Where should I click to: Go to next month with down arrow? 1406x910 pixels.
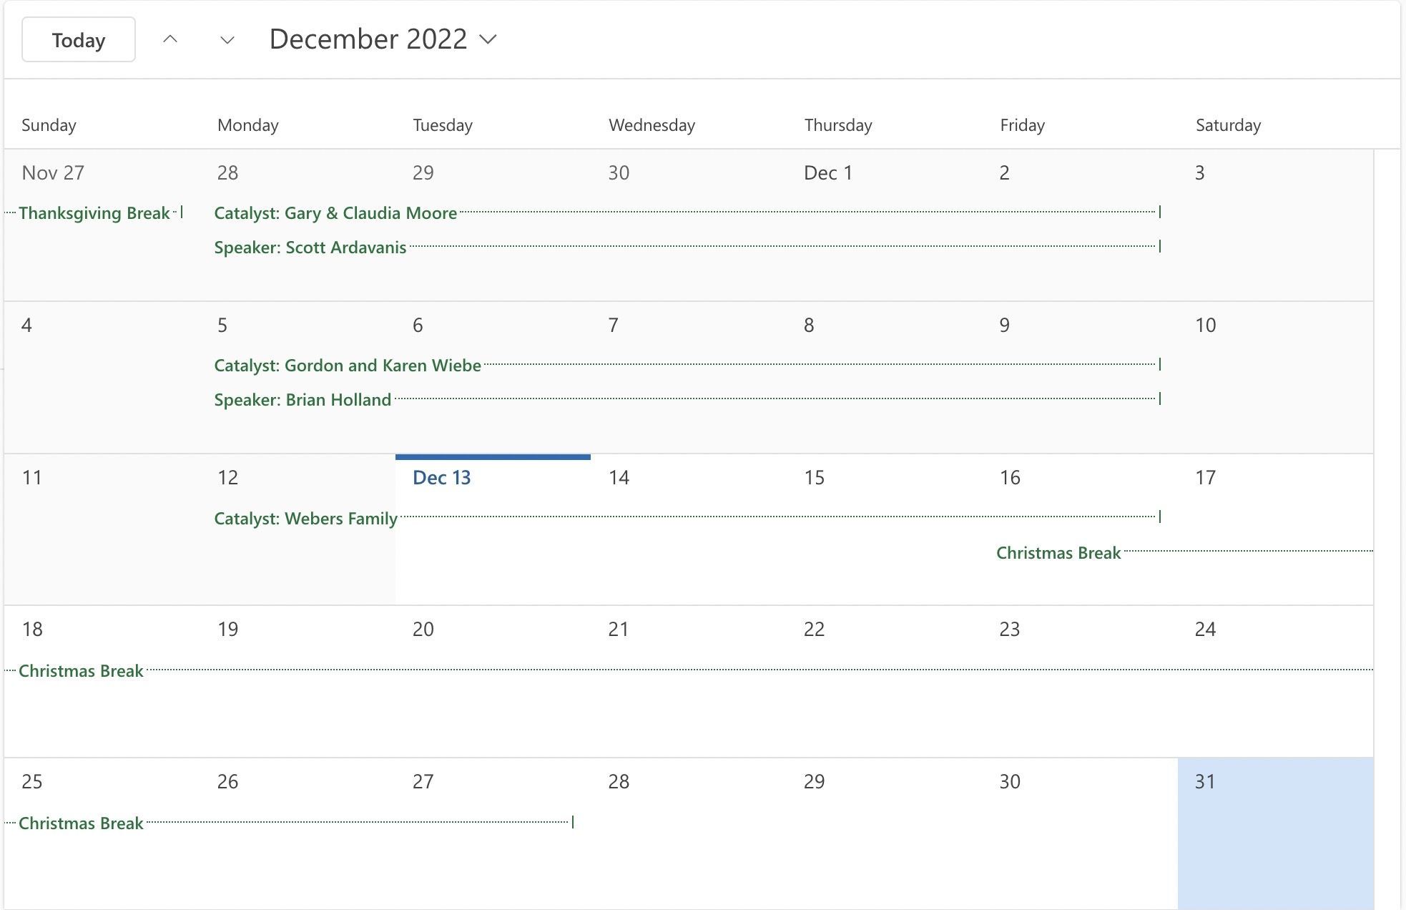227,39
